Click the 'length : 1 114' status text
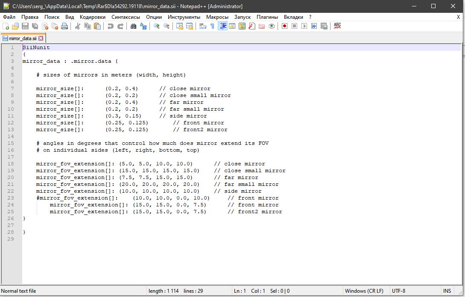465x297 pixels. tap(164, 291)
